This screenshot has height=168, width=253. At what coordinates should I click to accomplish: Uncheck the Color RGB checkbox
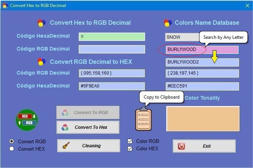point(130,141)
